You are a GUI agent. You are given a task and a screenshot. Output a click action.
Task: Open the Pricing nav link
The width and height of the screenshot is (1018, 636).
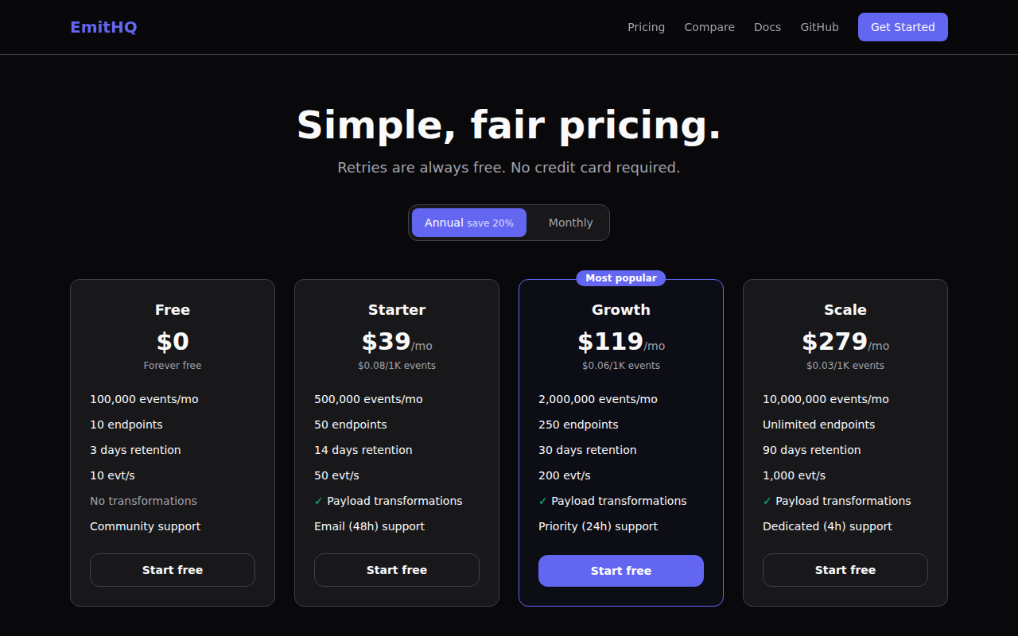[646, 27]
